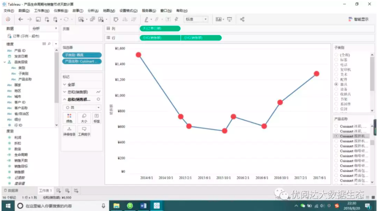Open the Tooltip marks card button
The height and width of the screenshot is (211, 377).
(x=84, y=131)
